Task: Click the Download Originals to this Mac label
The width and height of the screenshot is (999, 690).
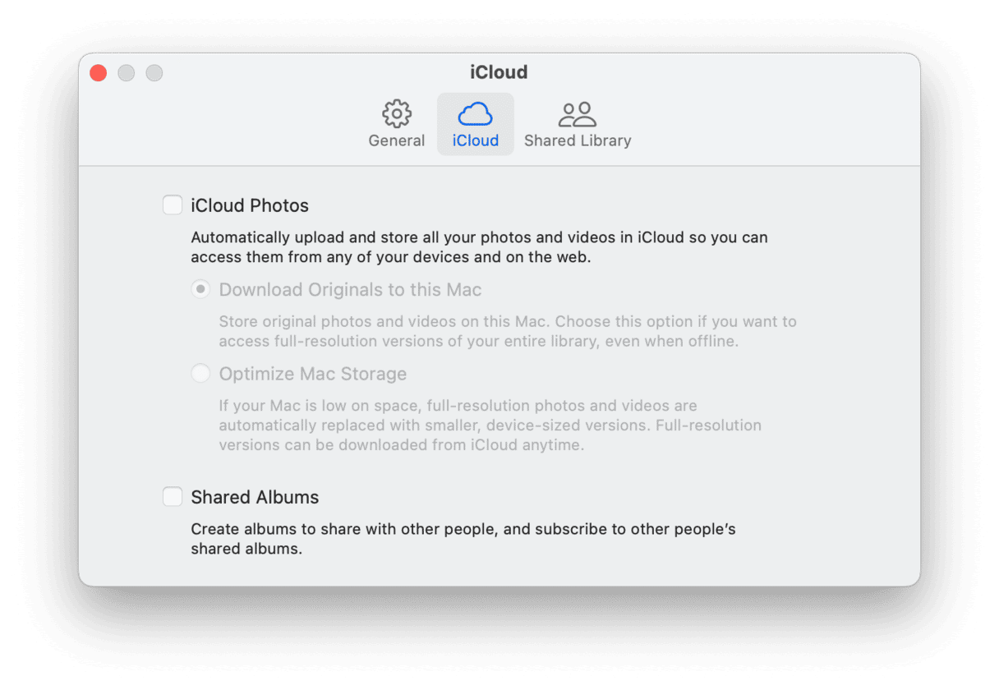Action: click(x=350, y=290)
